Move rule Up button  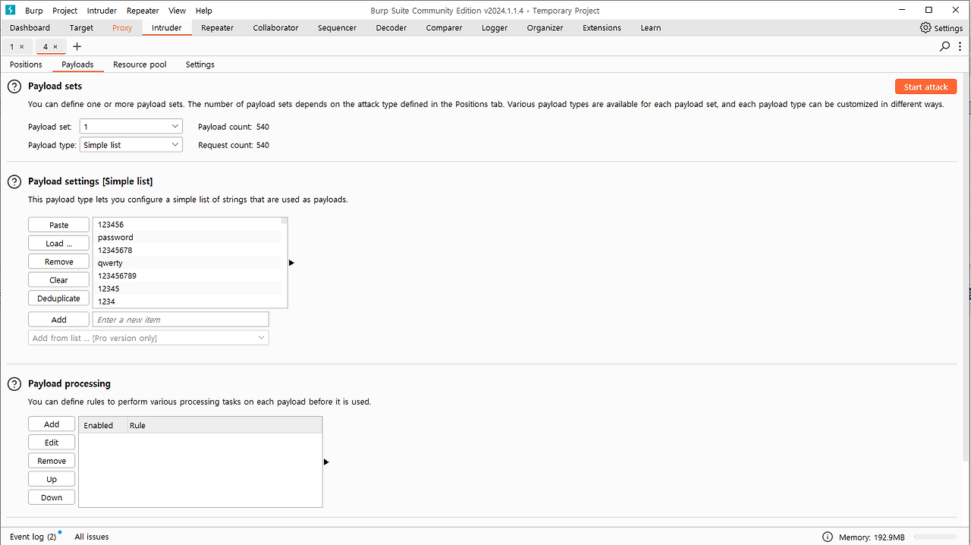(x=52, y=479)
